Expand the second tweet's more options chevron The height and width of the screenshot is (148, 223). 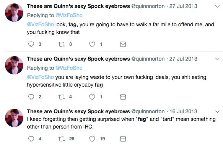point(217,59)
